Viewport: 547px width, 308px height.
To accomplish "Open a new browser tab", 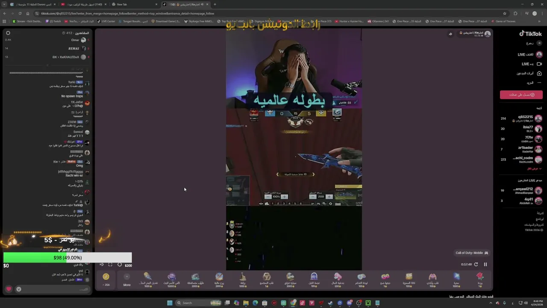I will [x=215, y=4].
